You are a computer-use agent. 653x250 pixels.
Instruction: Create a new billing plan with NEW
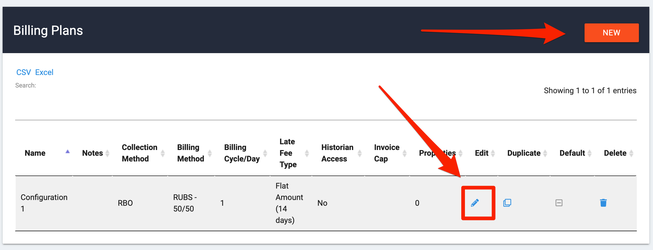[x=611, y=33]
